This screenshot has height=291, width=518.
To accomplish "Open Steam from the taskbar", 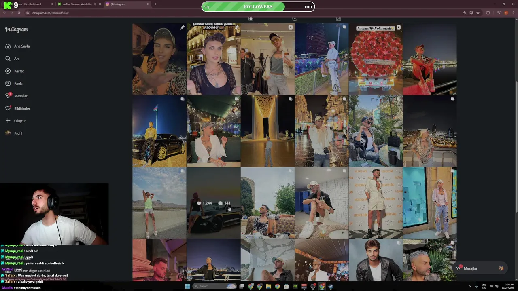I will click(331, 286).
